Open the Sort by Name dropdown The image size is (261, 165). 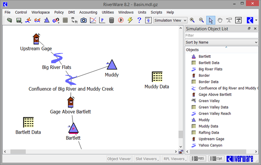(x=221, y=42)
